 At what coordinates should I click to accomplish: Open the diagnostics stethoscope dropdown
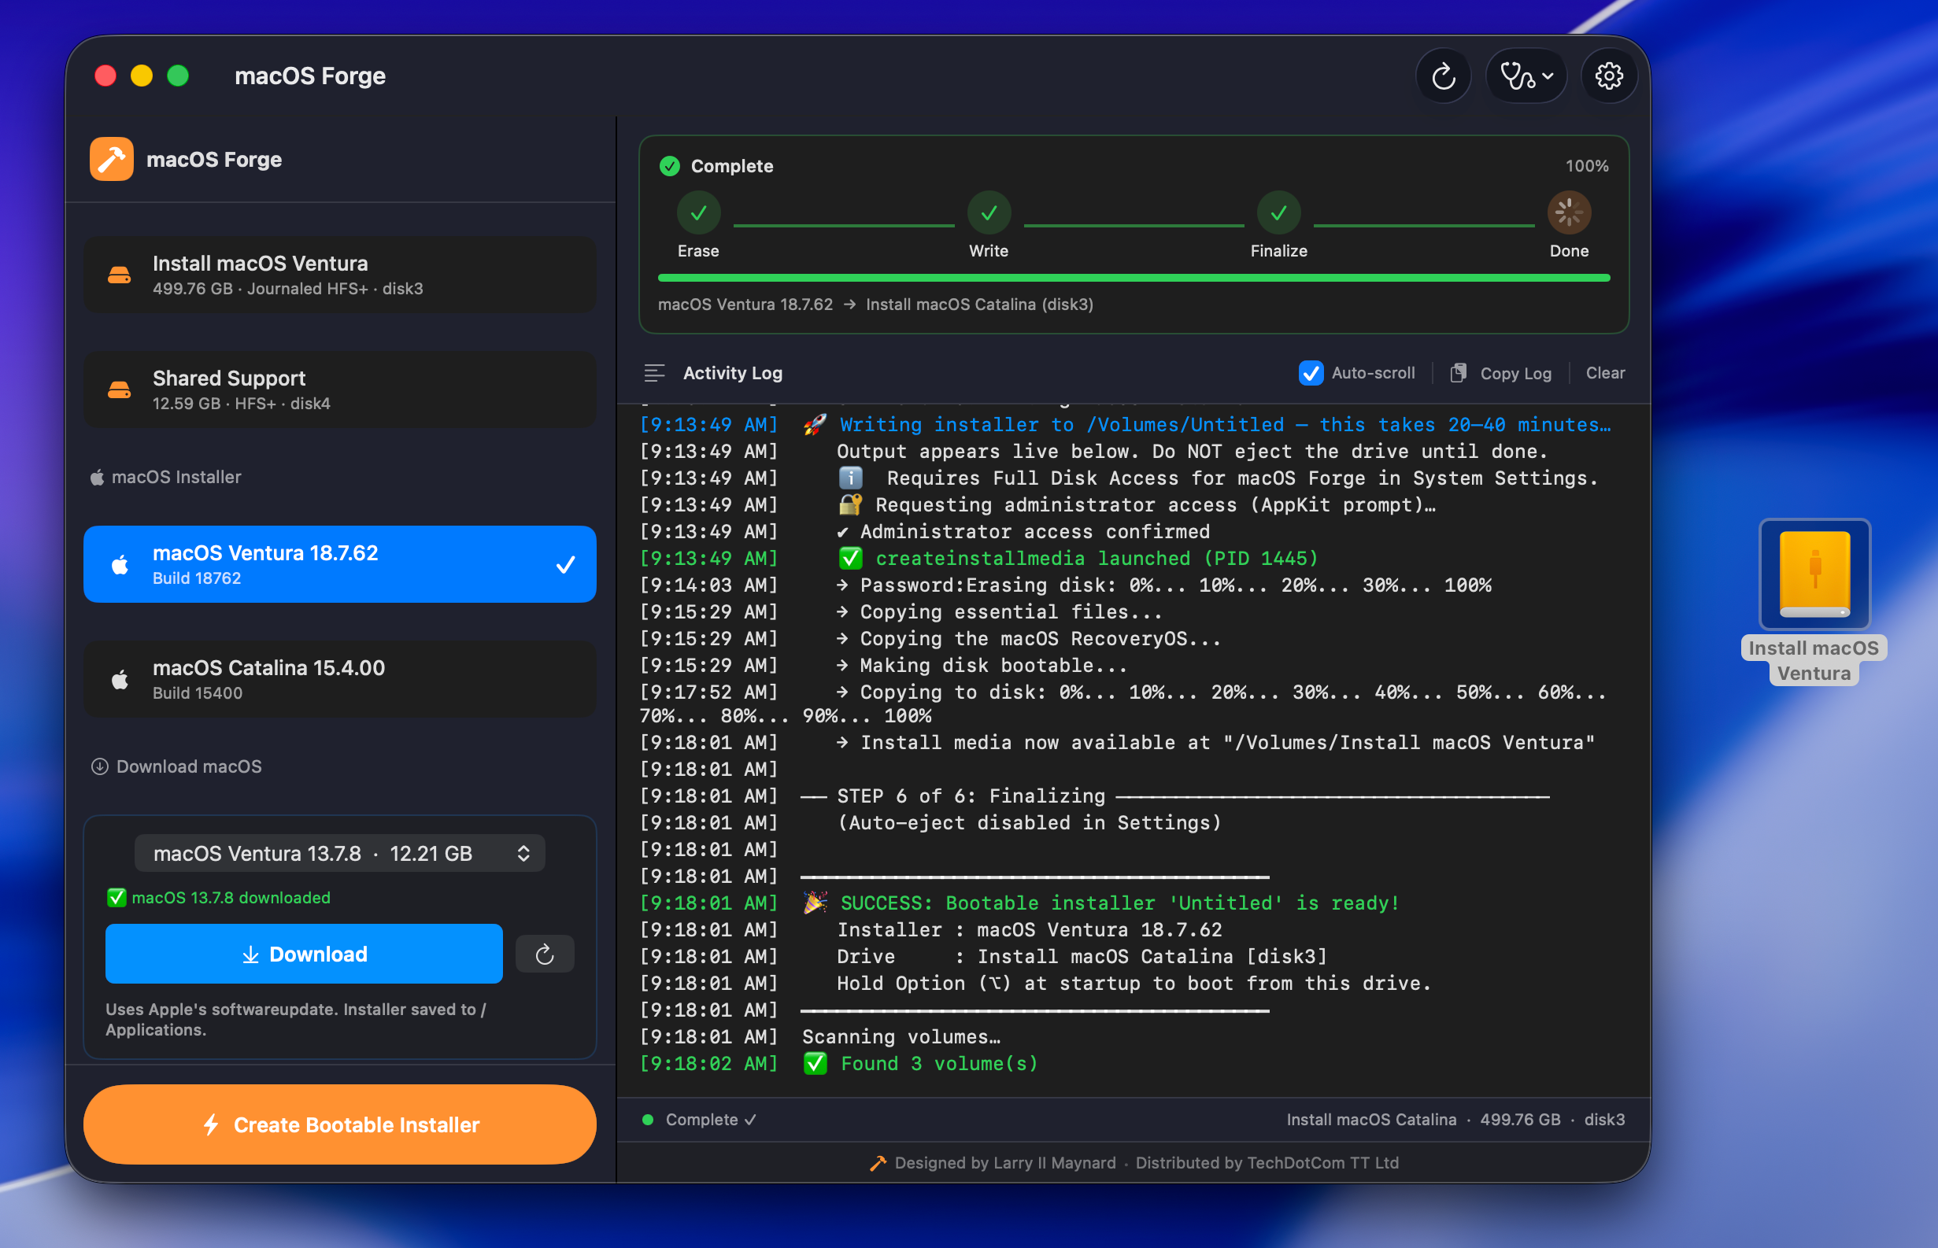pos(1526,76)
